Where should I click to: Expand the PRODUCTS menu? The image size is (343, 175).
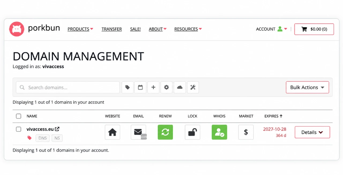coord(80,29)
